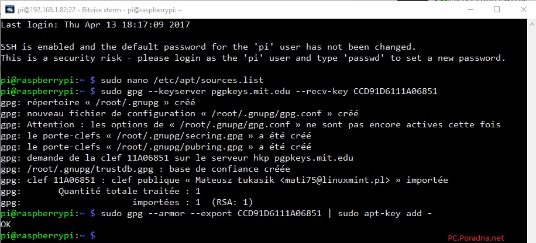Click the 'Last login' line
536x243 pixels.
pos(95,25)
